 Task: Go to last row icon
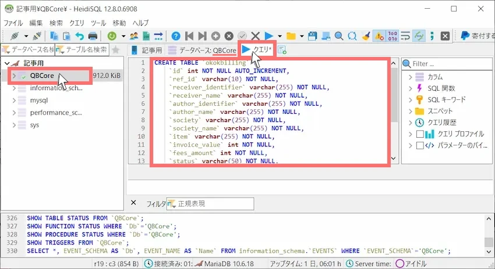pos(202,36)
